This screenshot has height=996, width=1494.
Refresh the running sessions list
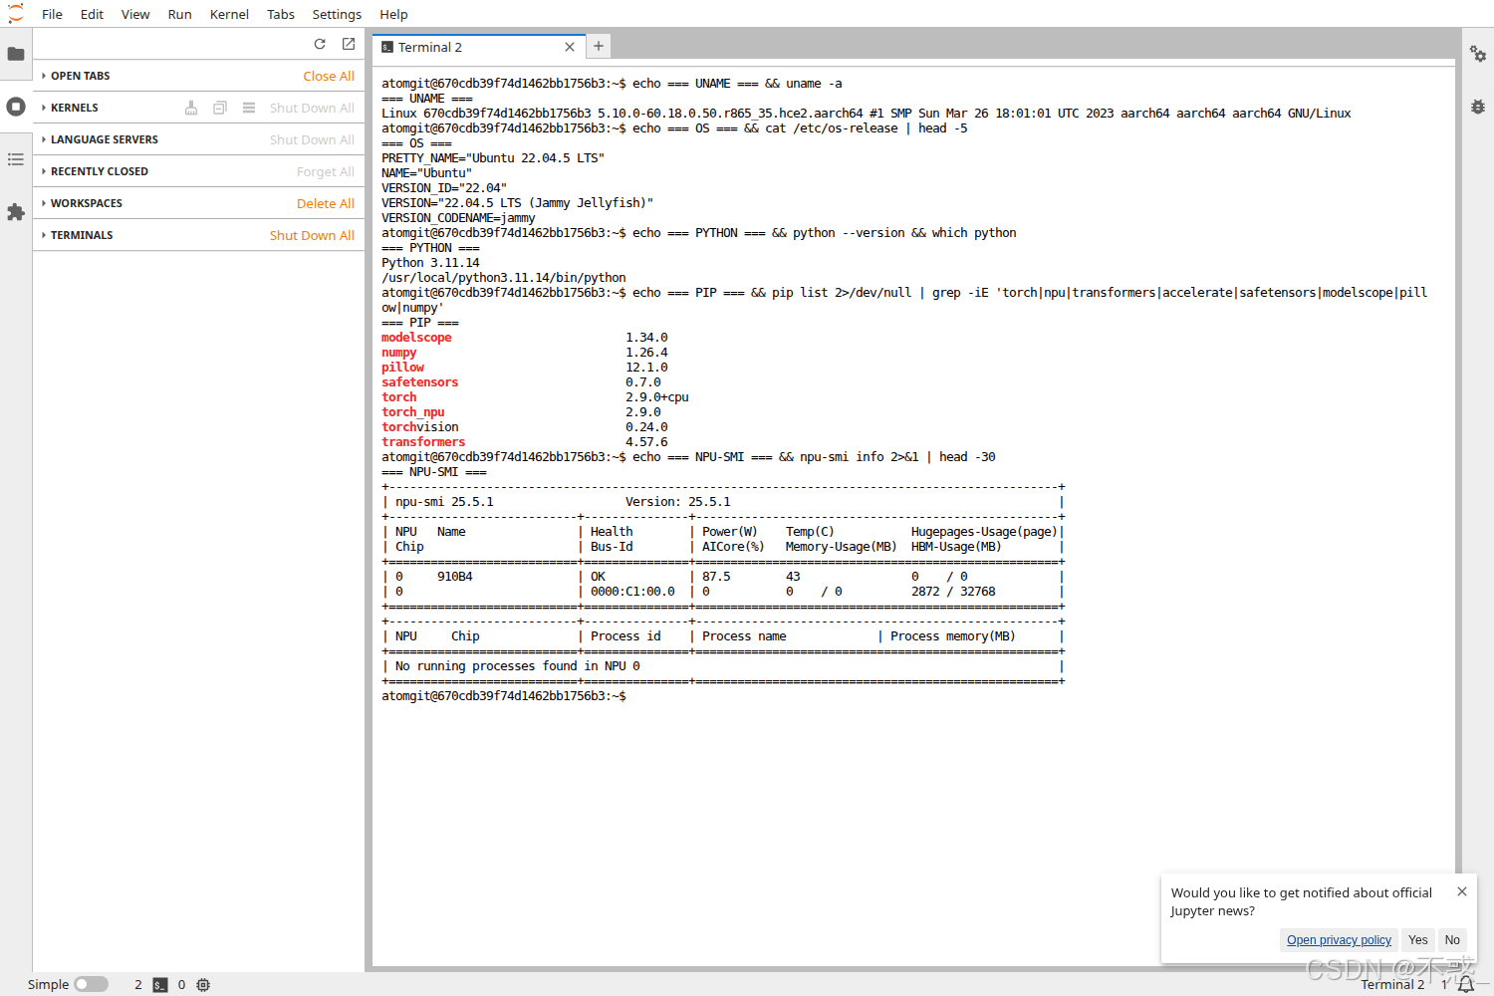(320, 44)
